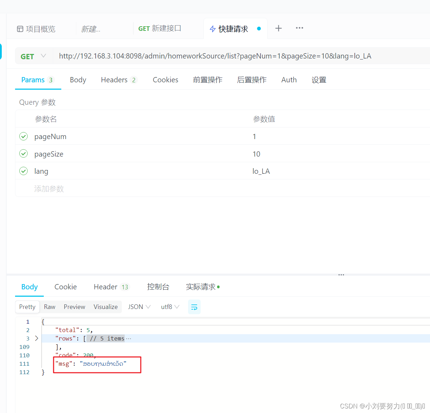Click the line wrap icon next to utf8

pos(194,307)
